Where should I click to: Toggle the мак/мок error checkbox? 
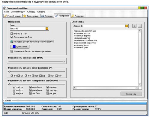click(x=14, y=93)
